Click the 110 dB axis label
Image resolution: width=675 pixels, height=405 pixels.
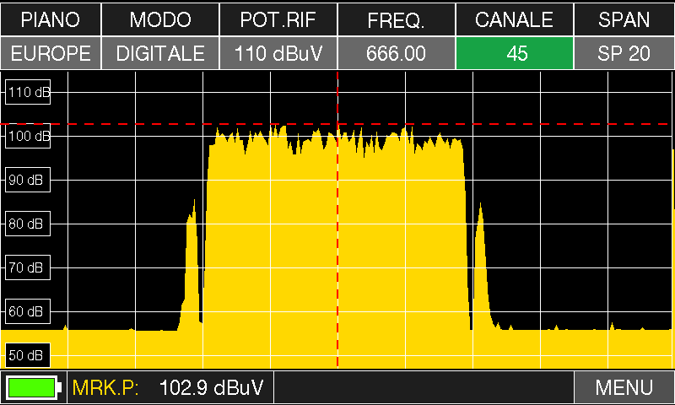(x=28, y=92)
